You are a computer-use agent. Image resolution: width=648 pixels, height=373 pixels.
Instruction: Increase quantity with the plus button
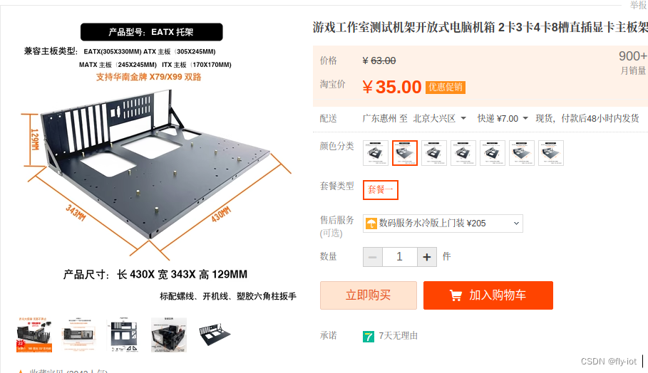pyautogui.click(x=427, y=257)
